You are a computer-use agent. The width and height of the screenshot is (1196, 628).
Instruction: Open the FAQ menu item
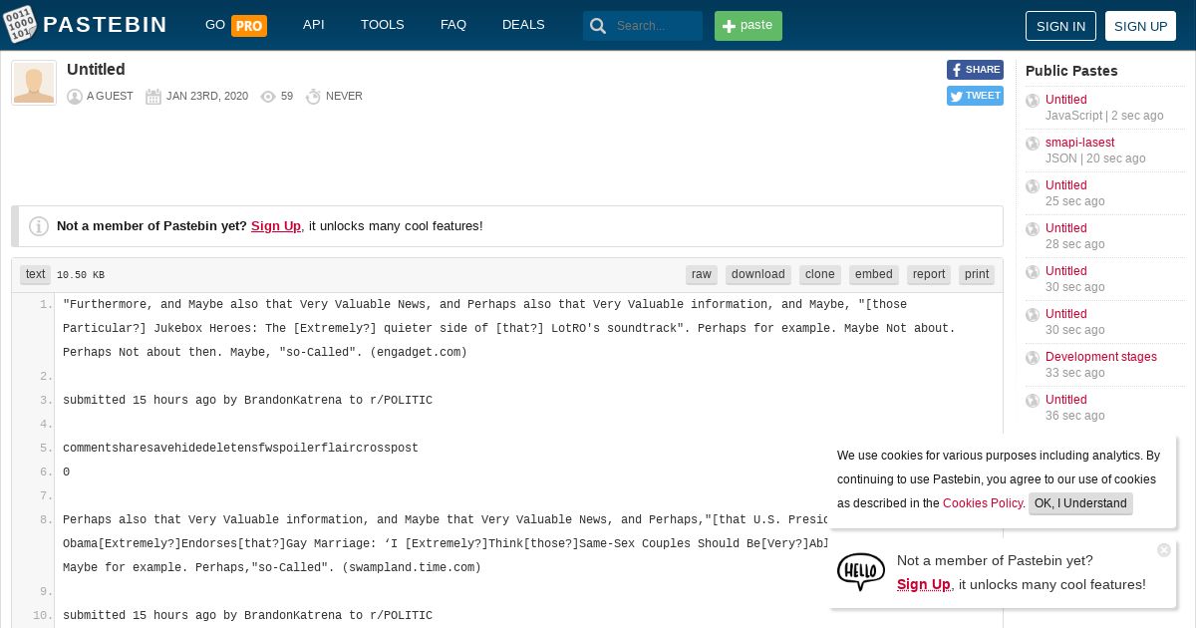453,25
